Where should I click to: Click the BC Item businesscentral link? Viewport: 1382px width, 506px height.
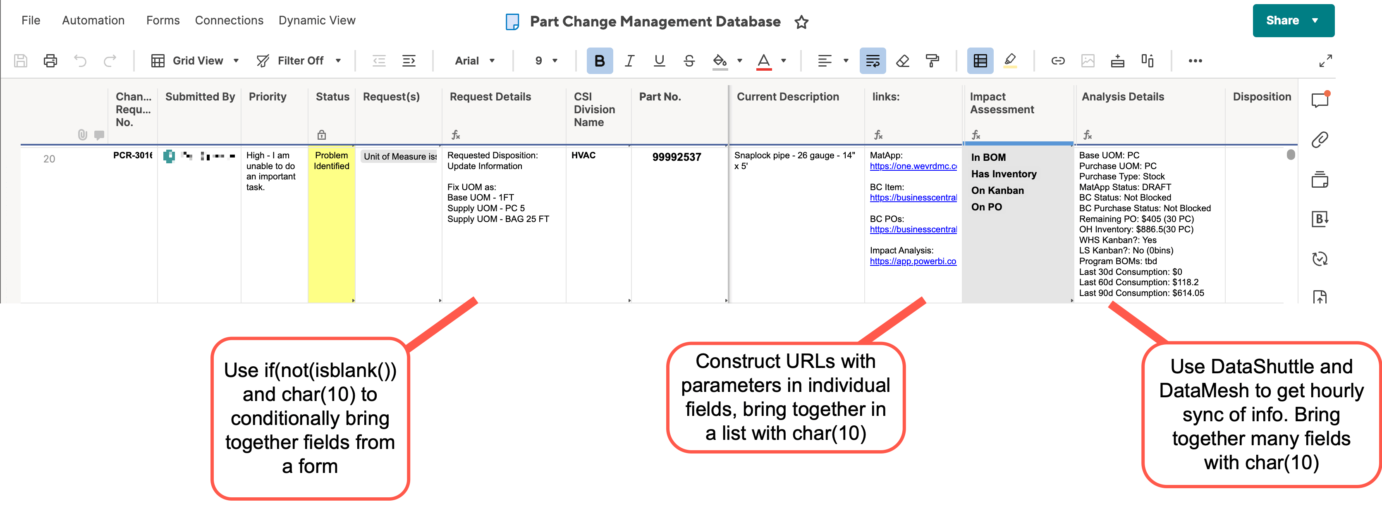tap(913, 198)
